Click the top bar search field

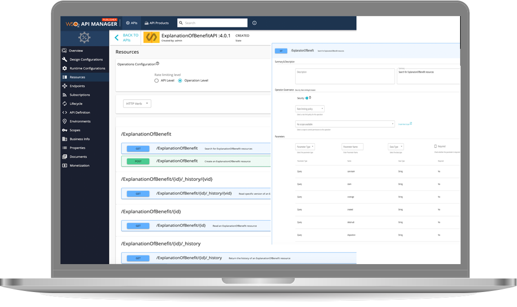[x=212, y=23]
